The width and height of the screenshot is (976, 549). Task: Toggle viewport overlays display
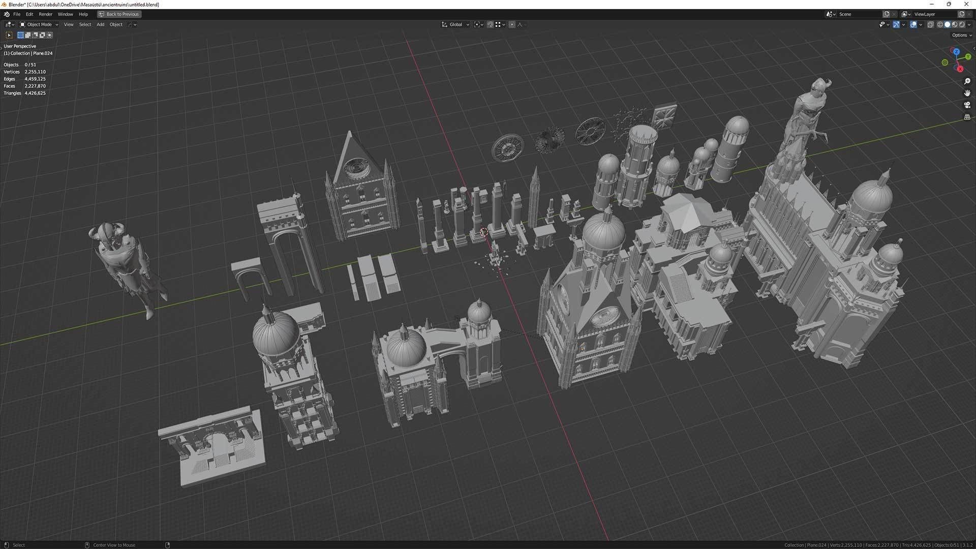point(913,24)
